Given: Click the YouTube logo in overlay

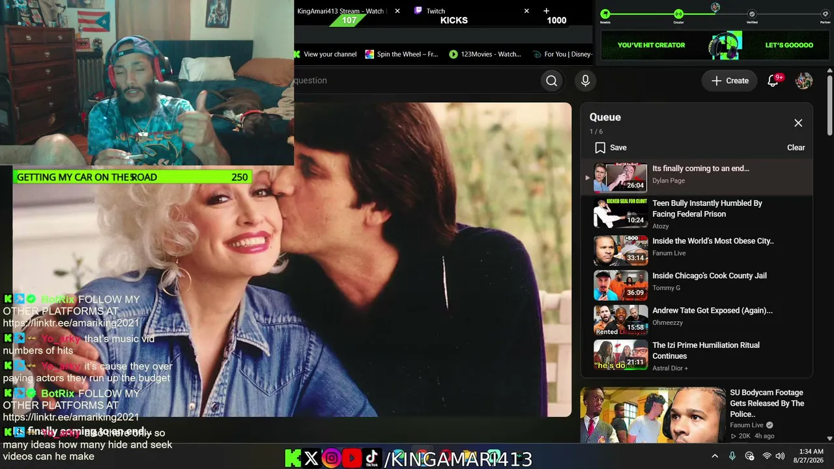Looking at the screenshot, I should coord(352,459).
